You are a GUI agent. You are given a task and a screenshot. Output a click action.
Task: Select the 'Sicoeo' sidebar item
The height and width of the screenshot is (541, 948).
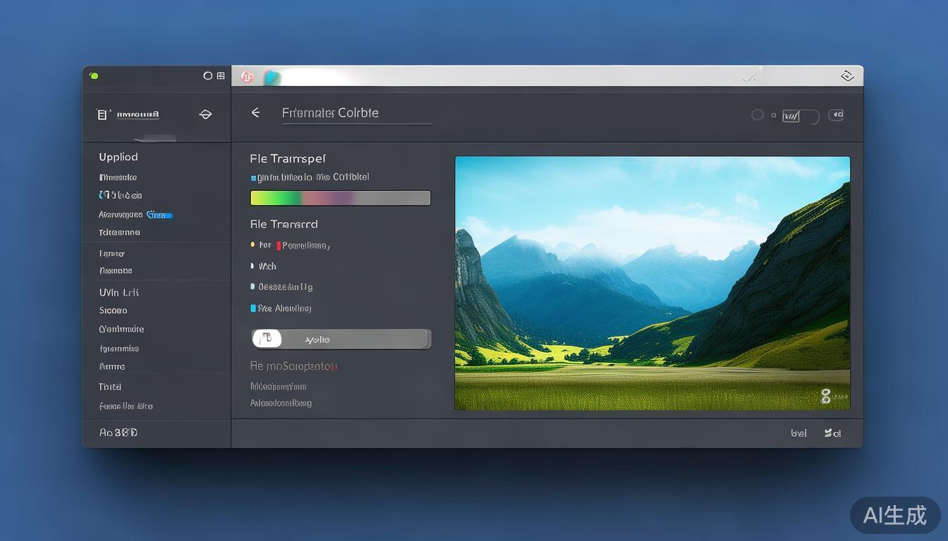pos(114,311)
